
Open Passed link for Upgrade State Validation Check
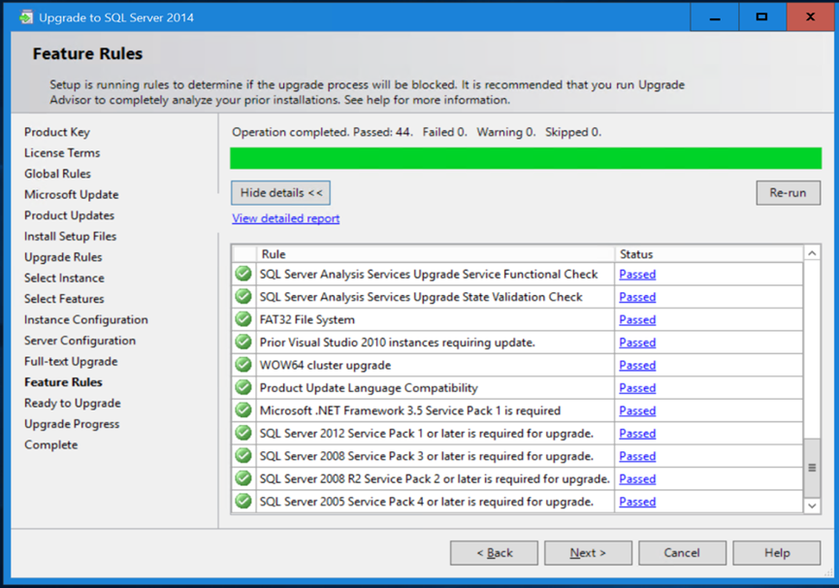(x=637, y=297)
